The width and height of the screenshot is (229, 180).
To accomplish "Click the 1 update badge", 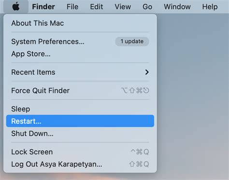I will pyautogui.click(x=132, y=42).
